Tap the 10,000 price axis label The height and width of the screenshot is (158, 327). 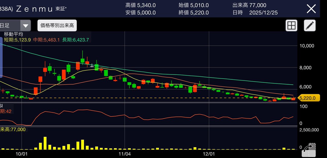tap(307, 46)
